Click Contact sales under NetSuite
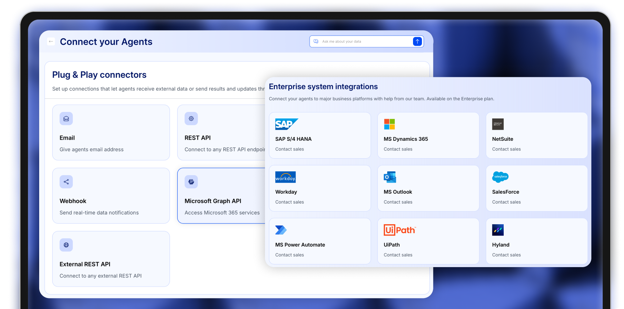Viewport: 624px width, 309px height. coord(506,149)
